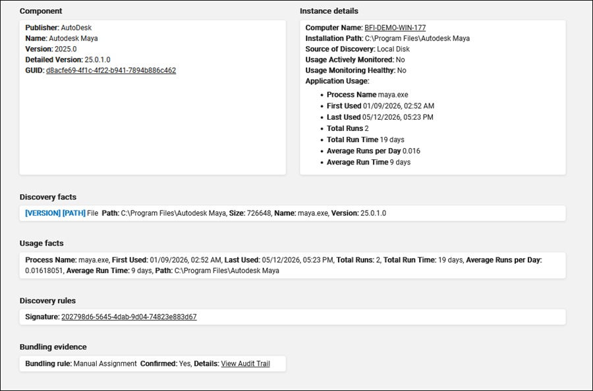The height and width of the screenshot is (391, 593).
Task: Click Usage Monitoring Healthy: No
Action: (356, 70)
